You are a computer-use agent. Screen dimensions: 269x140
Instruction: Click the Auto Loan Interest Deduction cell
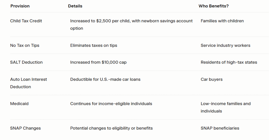tap(28, 83)
